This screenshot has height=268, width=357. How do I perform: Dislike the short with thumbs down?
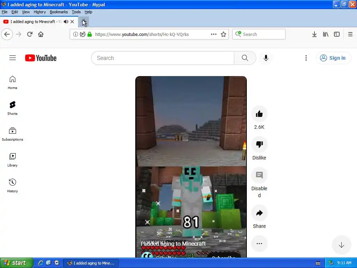point(259,144)
